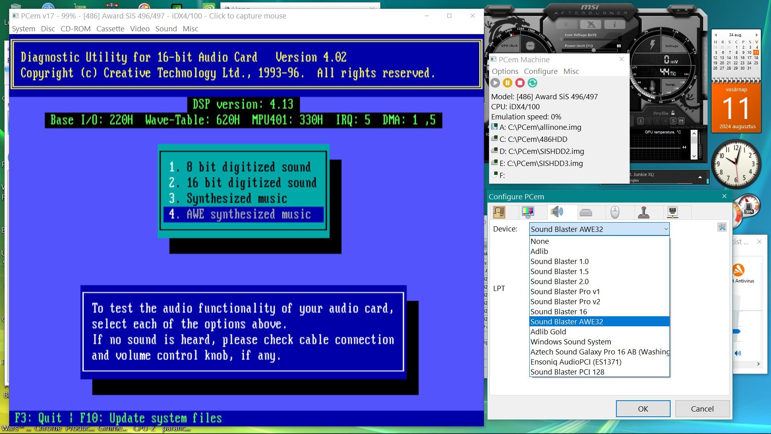Click the speaker volume icon in right panel
771x434 pixels.
click(738, 353)
